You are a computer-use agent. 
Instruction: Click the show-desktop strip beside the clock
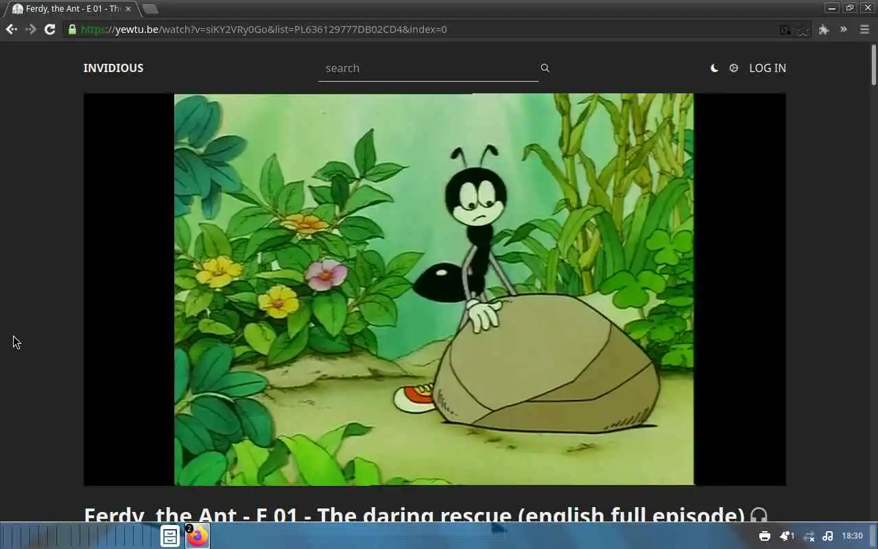click(x=873, y=536)
